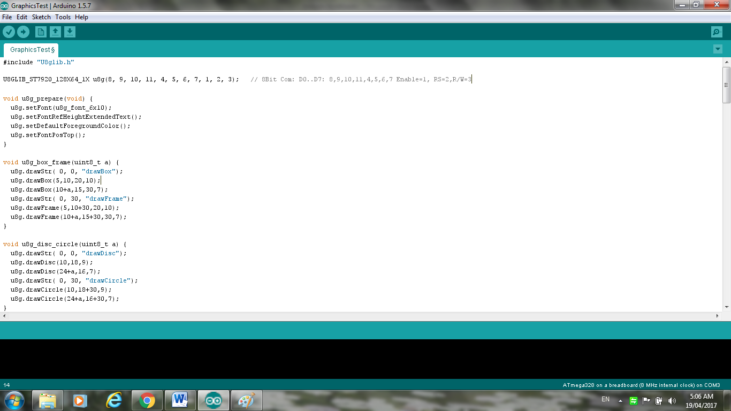Click u8g.drawBox(10+a,15,30,7) line
This screenshot has height=411, width=731.
[59, 189]
